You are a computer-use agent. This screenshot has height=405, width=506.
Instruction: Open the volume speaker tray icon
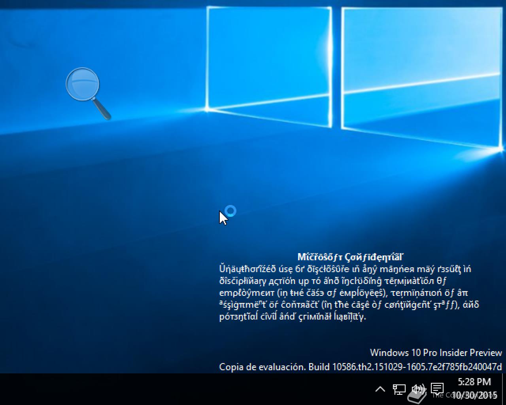[x=418, y=389]
